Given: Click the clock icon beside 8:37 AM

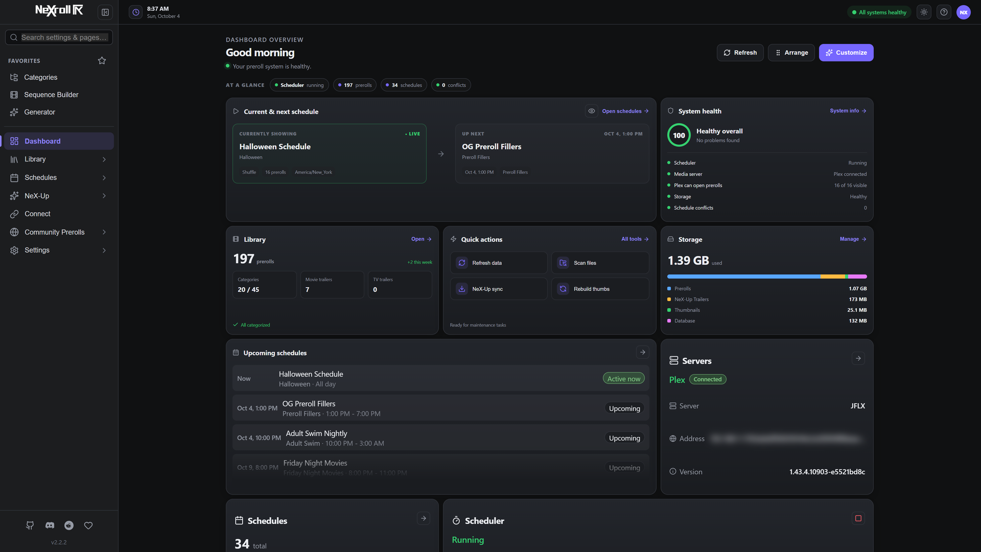Looking at the screenshot, I should coord(135,12).
